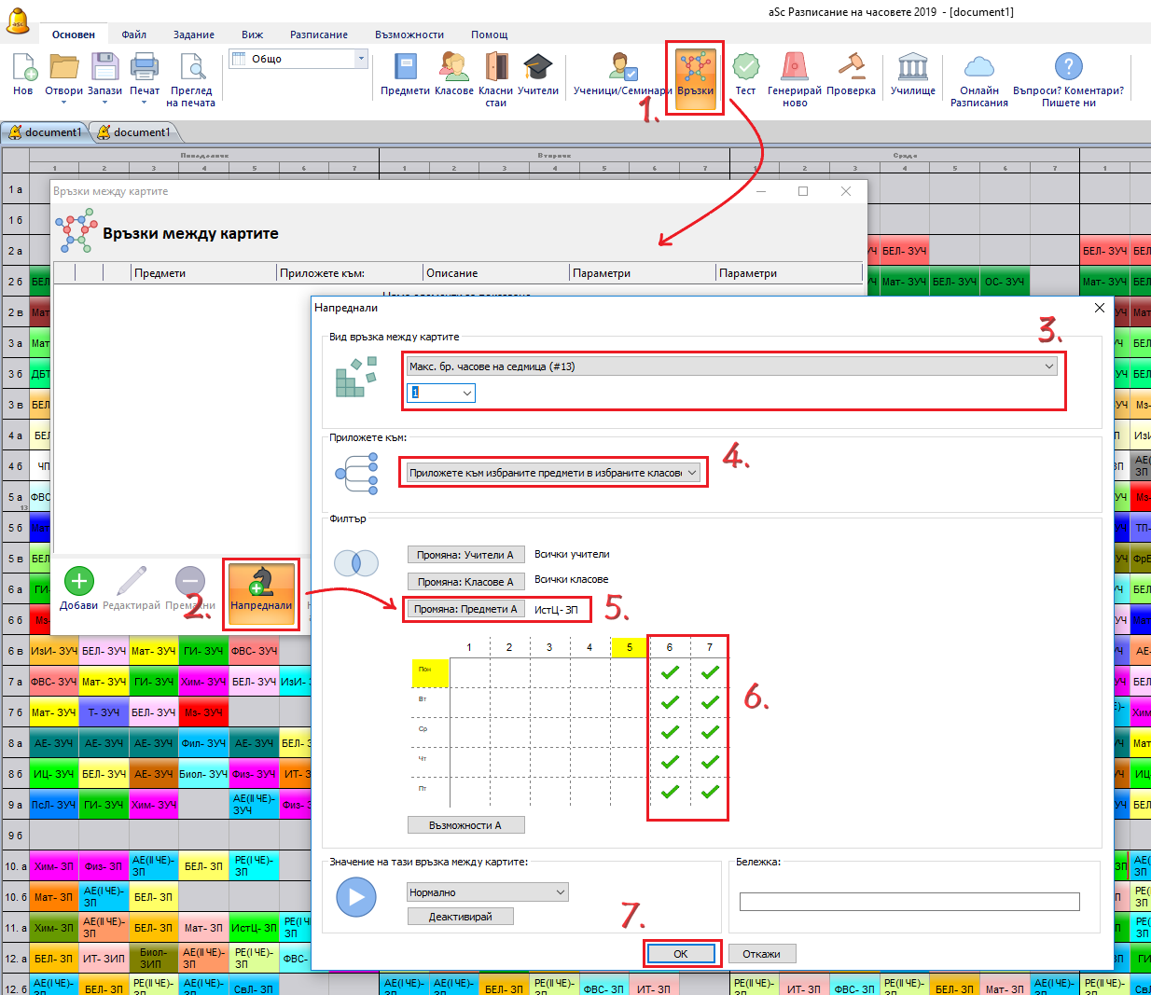Click yellow highlighted period 5 header

[630, 647]
